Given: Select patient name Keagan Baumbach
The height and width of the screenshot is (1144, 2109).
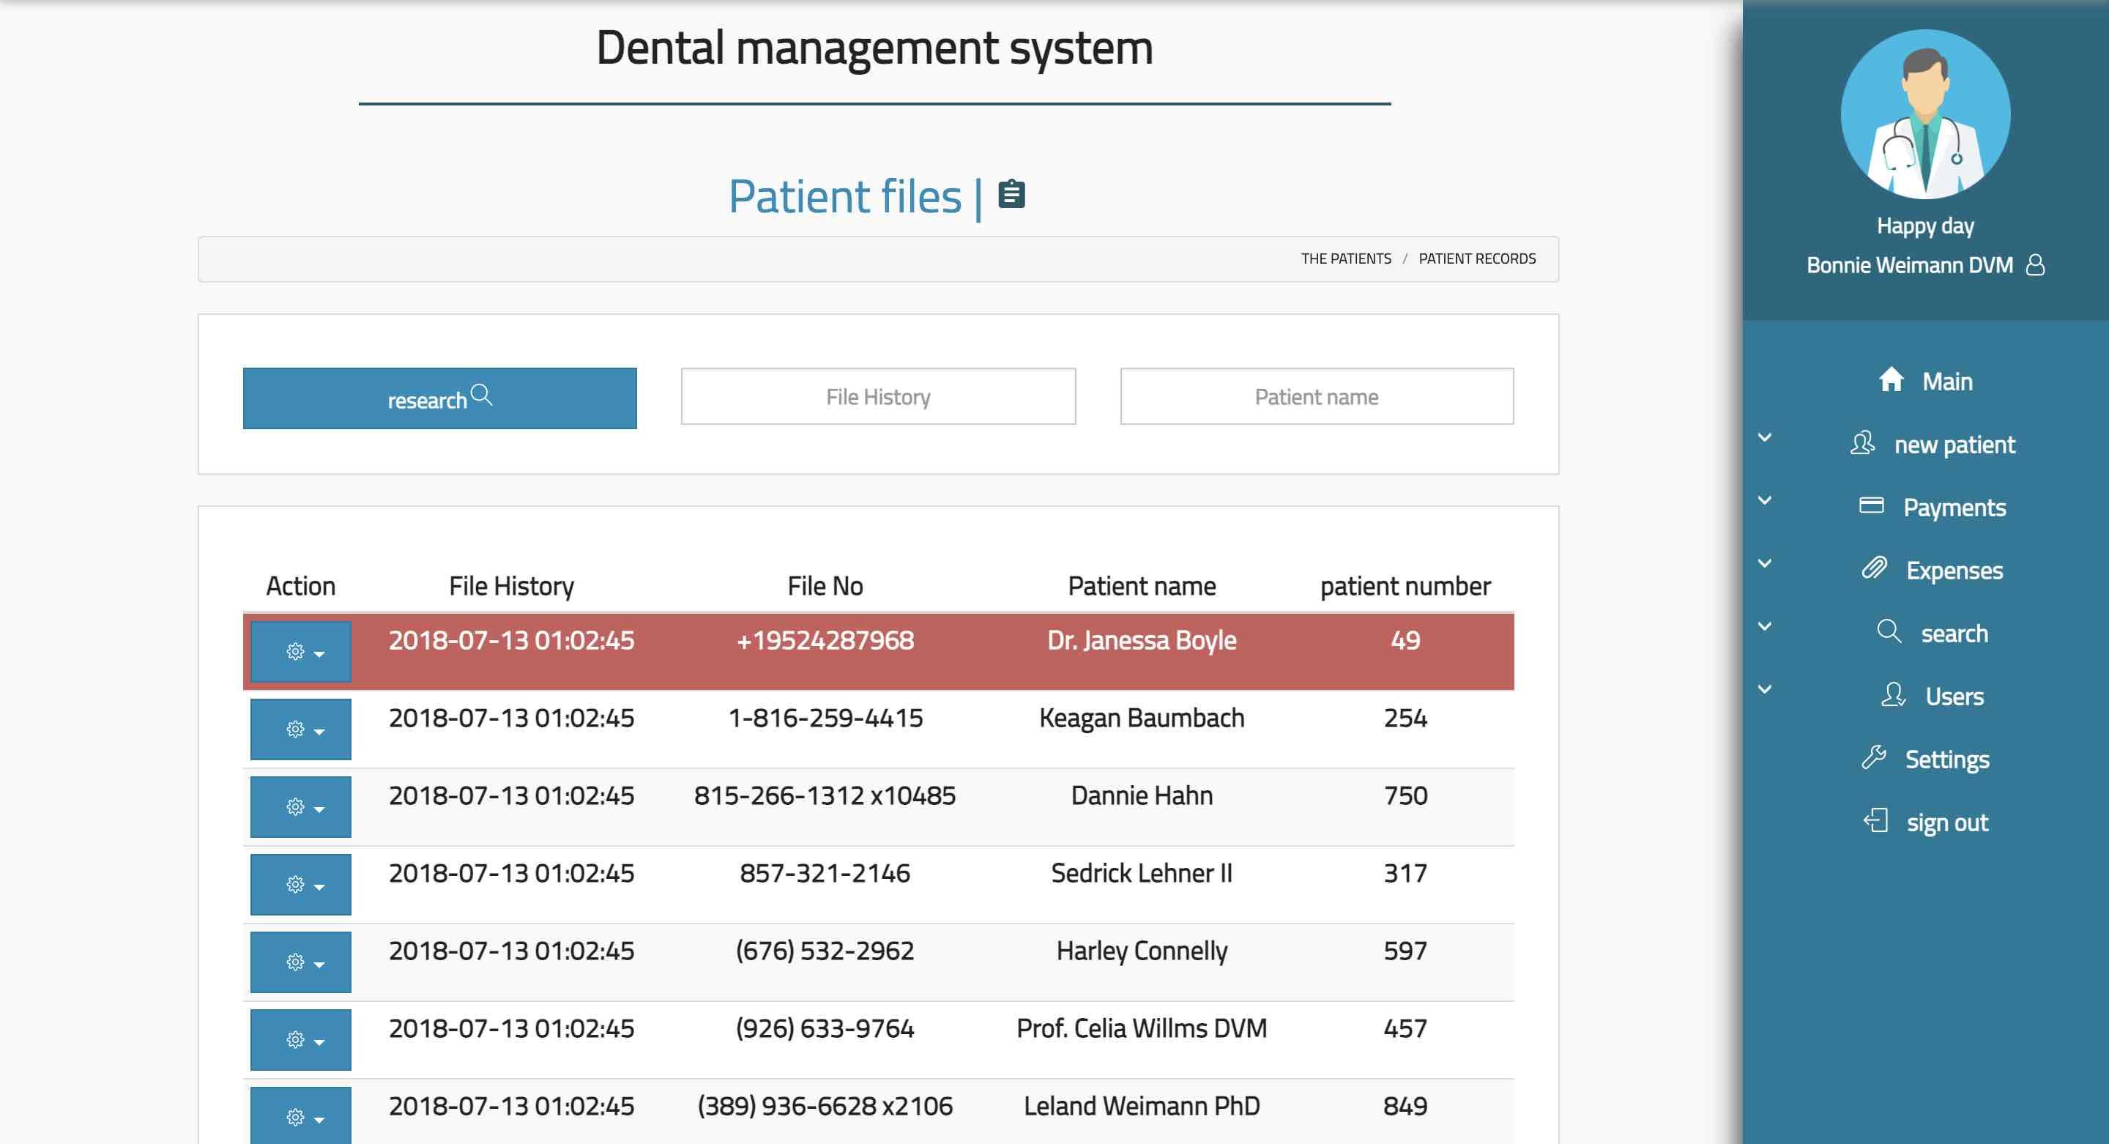Looking at the screenshot, I should pos(1142,718).
